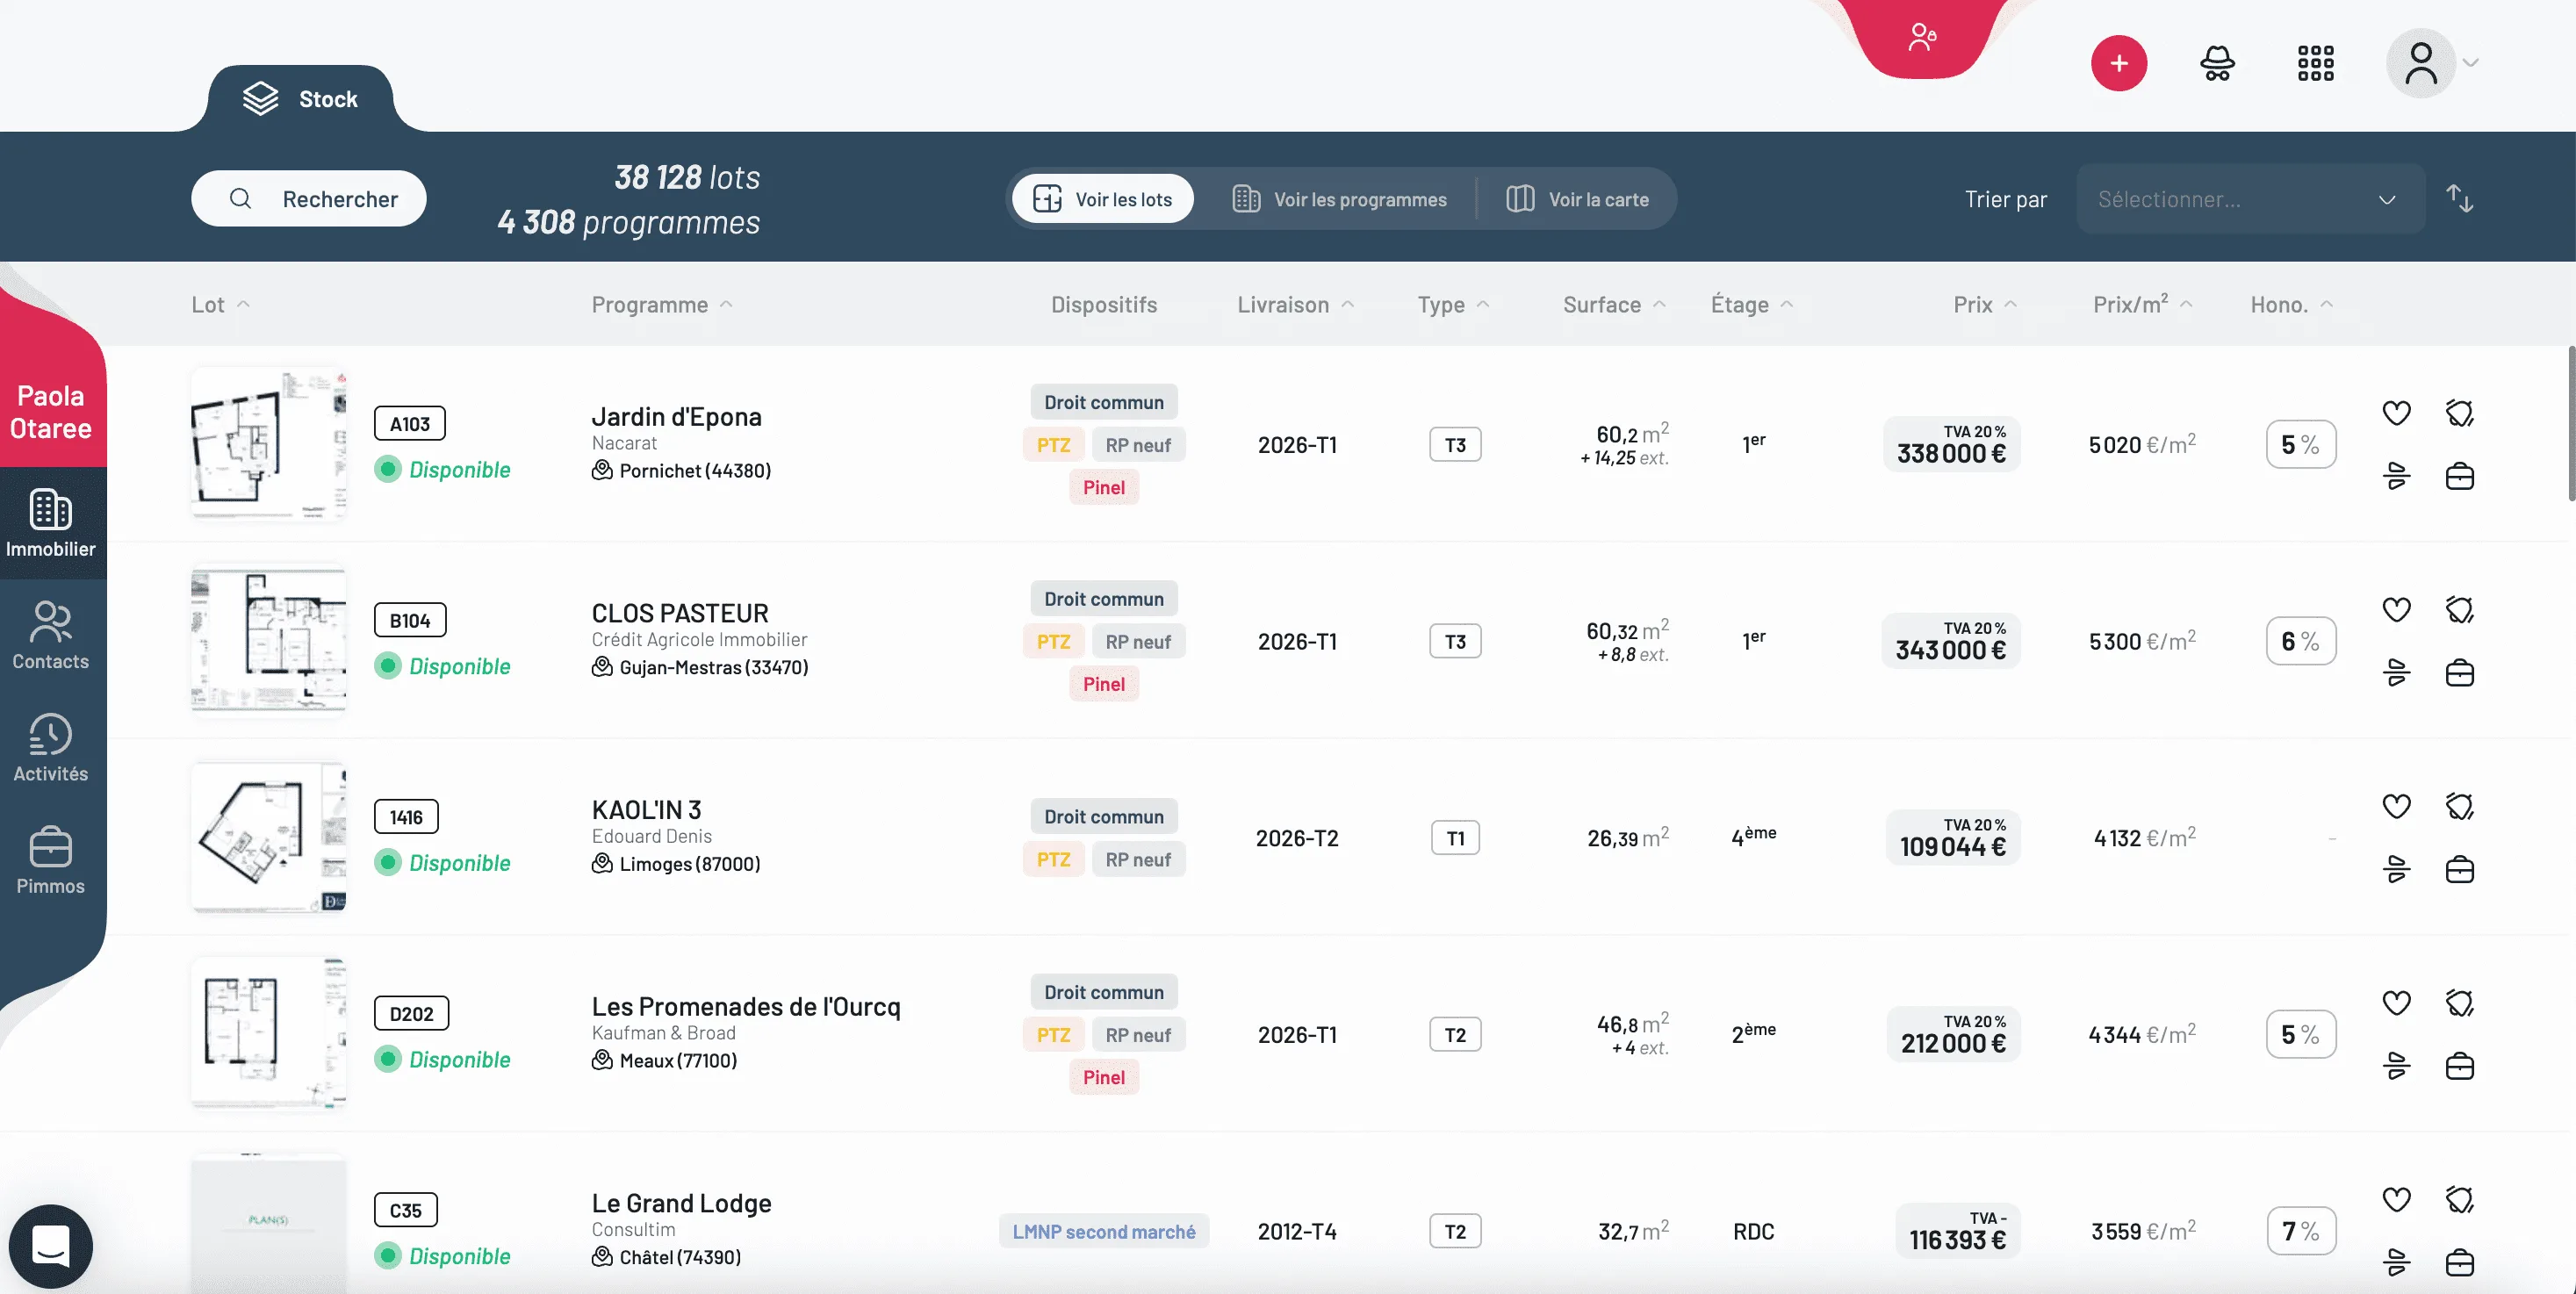Open the chat support widget

point(51,1246)
